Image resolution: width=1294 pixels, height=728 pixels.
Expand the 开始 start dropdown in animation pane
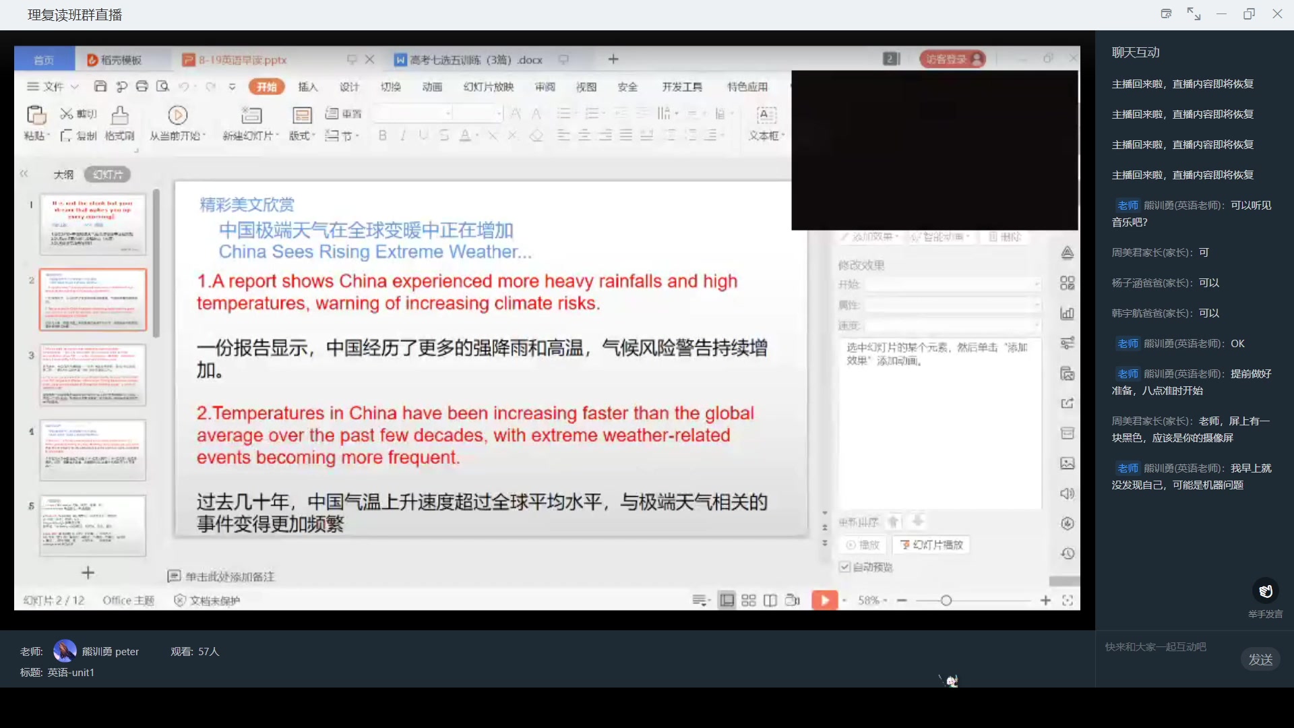pos(954,284)
